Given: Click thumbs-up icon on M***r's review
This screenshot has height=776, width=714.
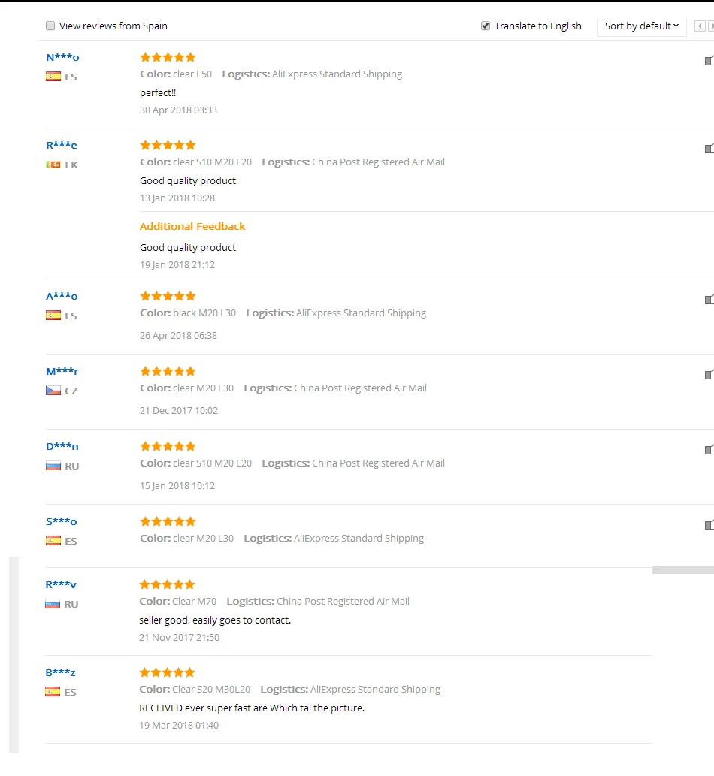Looking at the screenshot, I should click(x=709, y=374).
